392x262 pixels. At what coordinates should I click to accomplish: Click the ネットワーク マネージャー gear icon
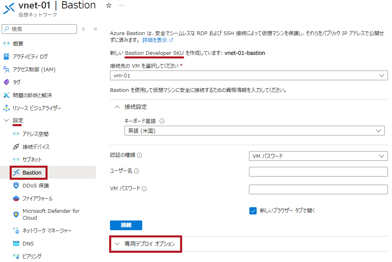[16, 231]
